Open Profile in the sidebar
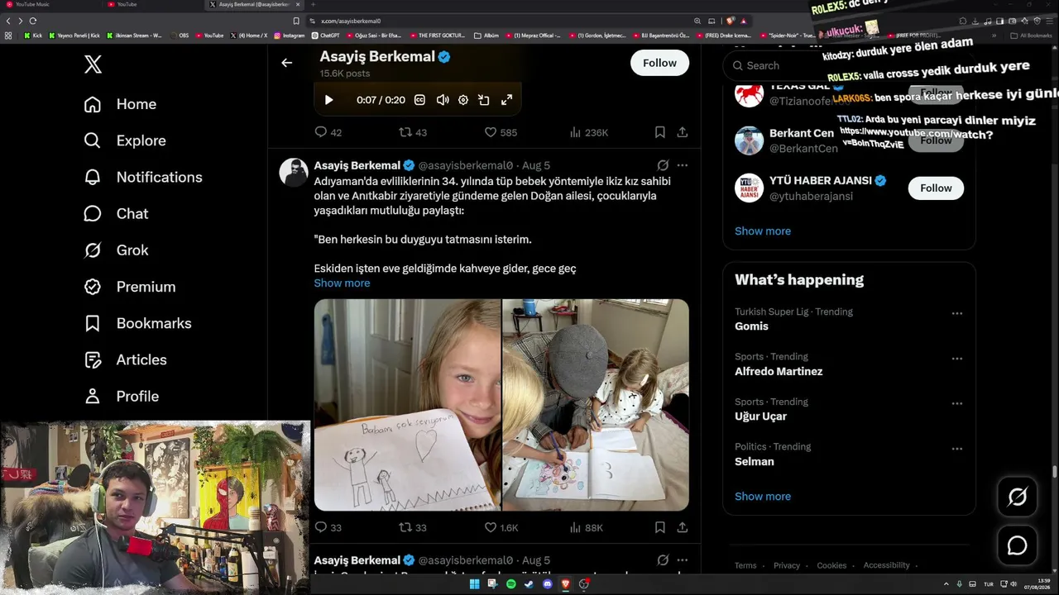The height and width of the screenshot is (595, 1059). (121, 396)
